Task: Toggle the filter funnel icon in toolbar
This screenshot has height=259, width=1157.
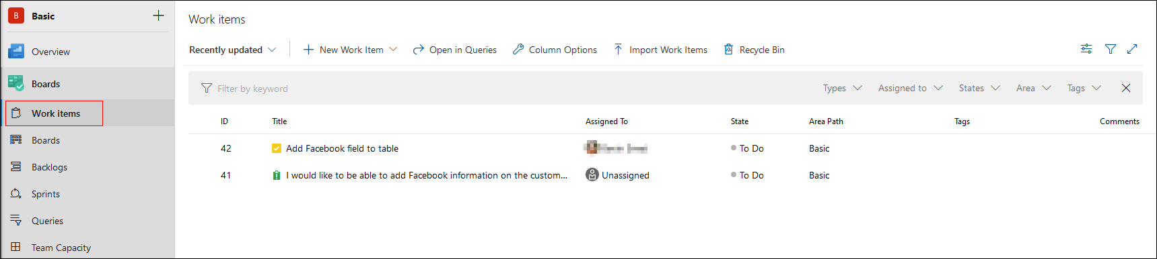Action: coord(1111,48)
